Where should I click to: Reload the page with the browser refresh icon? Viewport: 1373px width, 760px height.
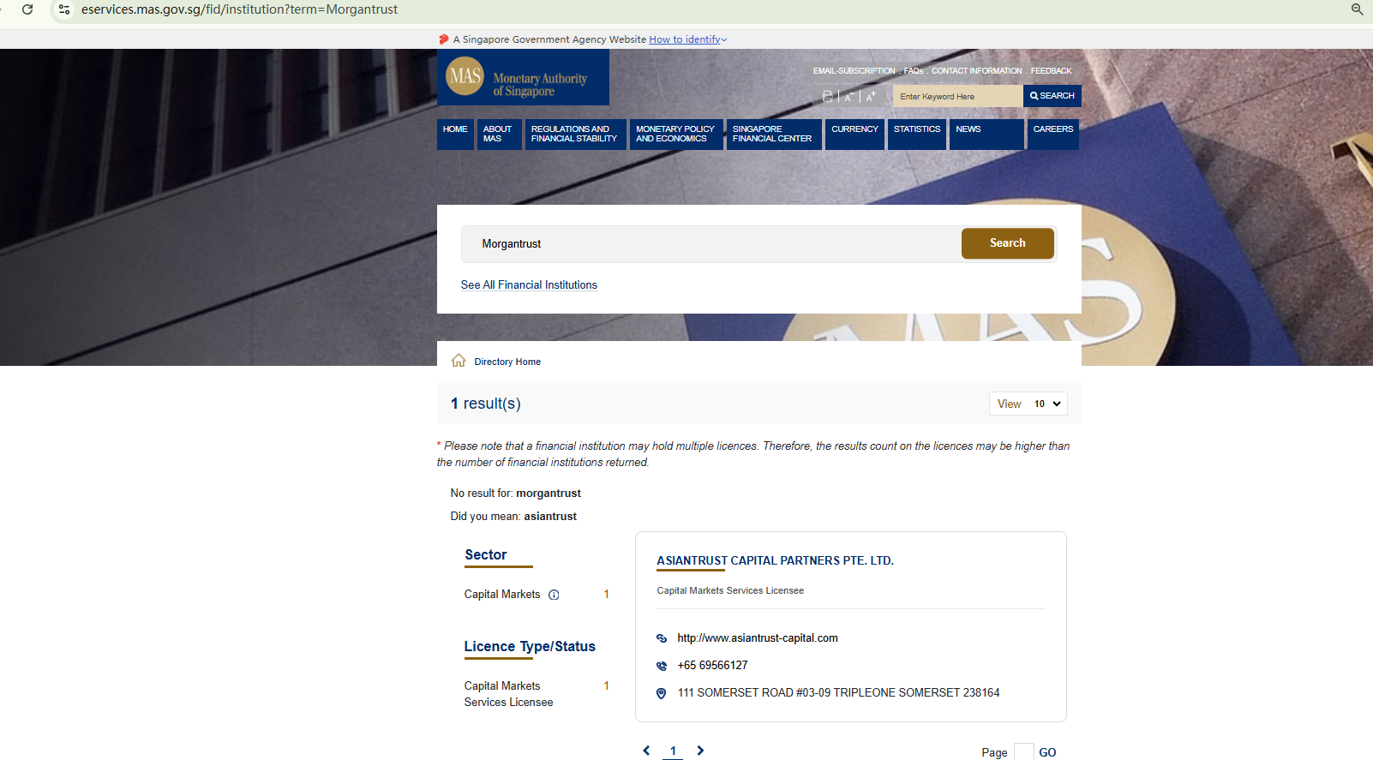pyautogui.click(x=27, y=9)
